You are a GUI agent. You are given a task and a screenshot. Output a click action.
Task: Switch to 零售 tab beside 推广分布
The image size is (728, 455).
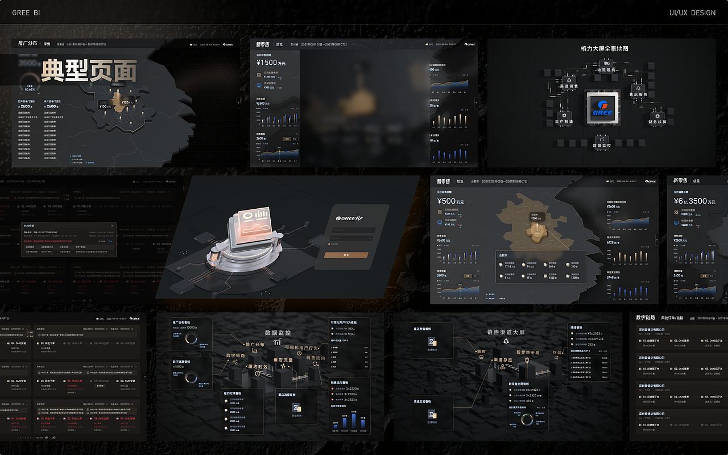(47, 44)
